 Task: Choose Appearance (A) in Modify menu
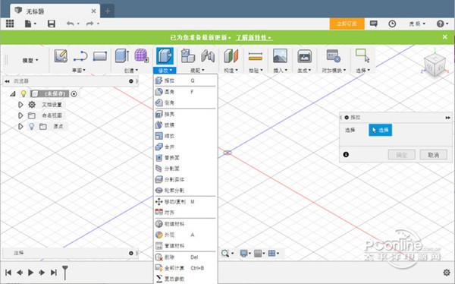[x=186, y=235]
